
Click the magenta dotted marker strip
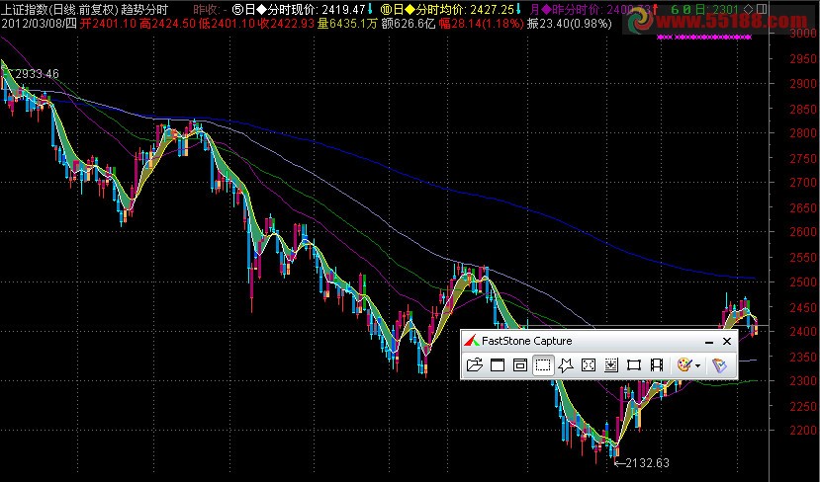704,38
